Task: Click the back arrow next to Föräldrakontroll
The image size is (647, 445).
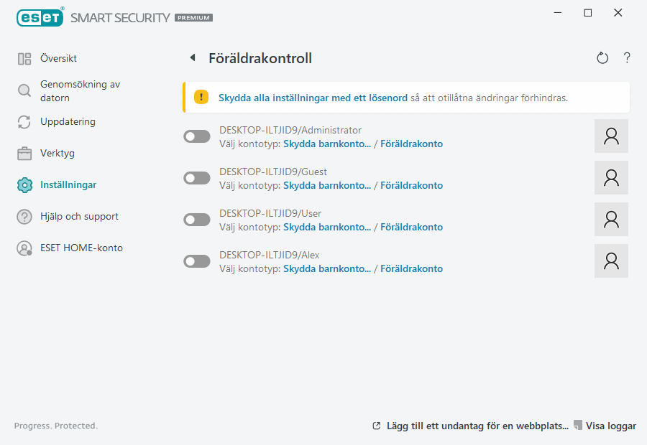Action: point(193,58)
